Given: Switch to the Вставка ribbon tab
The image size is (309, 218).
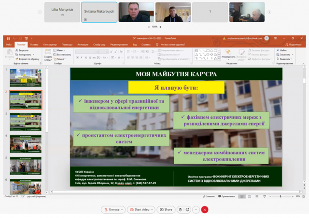Looking at the screenshot, I should (34, 45).
